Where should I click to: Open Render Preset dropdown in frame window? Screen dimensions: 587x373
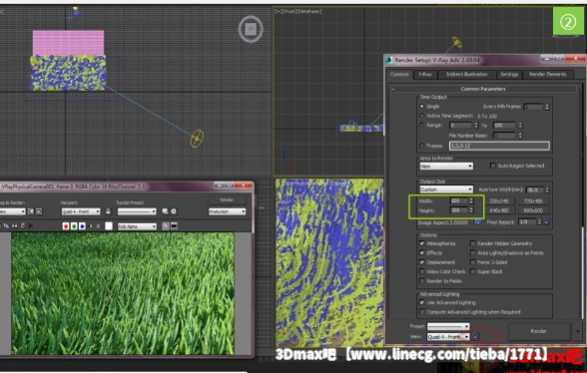point(137,211)
